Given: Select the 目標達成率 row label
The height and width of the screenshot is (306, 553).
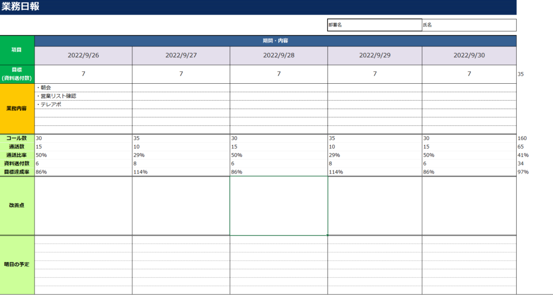Looking at the screenshot, I should [17, 172].
